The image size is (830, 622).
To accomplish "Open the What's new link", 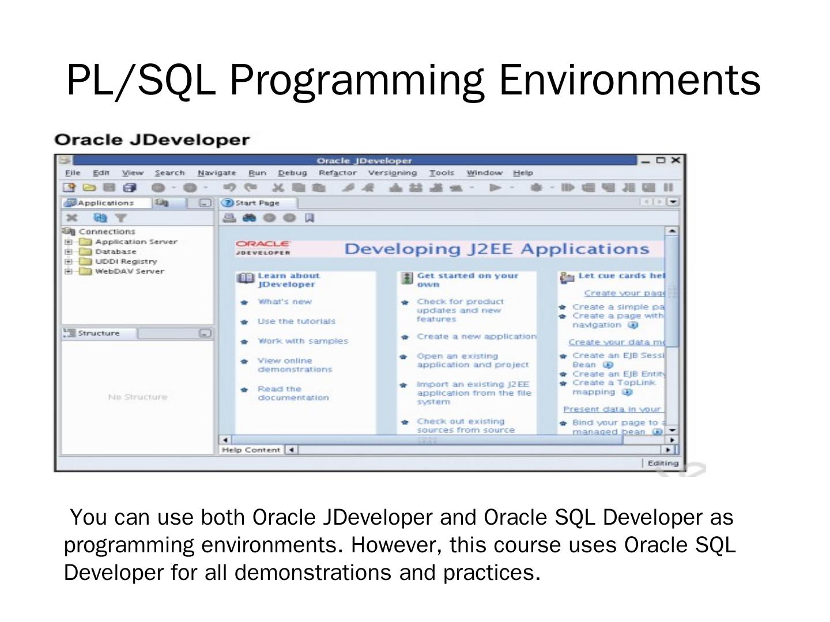I will tap(285, 302).
